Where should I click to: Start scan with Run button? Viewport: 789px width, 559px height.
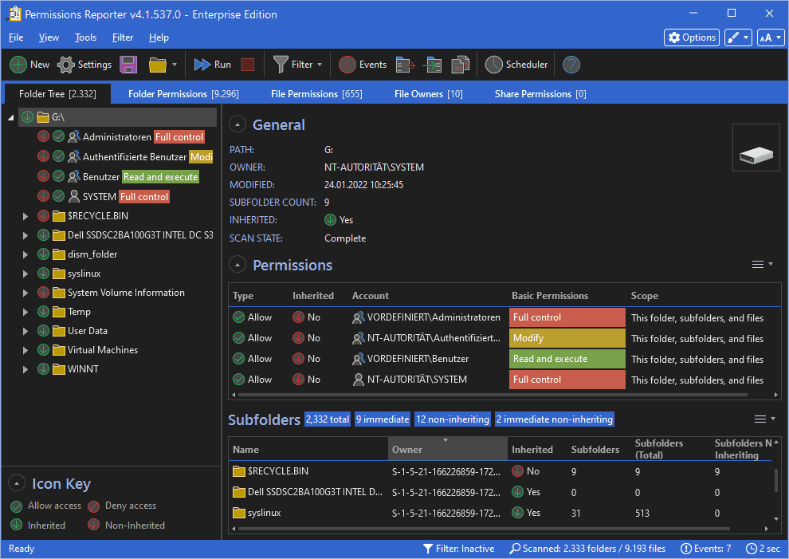212,65
